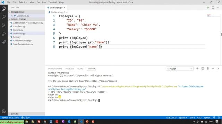Split the terminal panel
The height and width of the screenshot is (124, 222).
tap(203, 69)
